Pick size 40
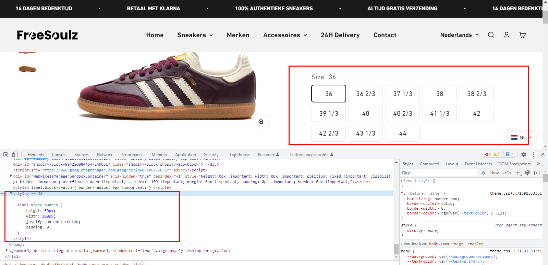The width and height of the screenshot is (548, 265). point(366,113)
